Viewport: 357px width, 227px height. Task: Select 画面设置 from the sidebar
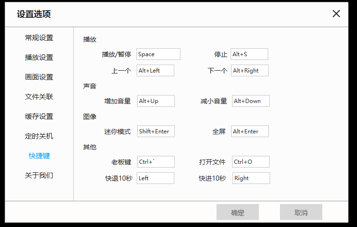click(x=39, y=77)
